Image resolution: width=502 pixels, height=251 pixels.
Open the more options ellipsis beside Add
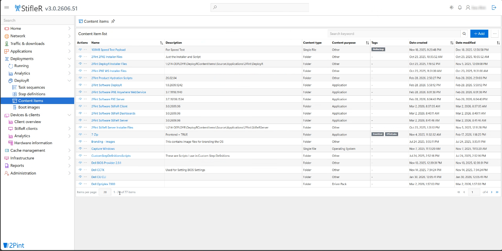point(494,34)
